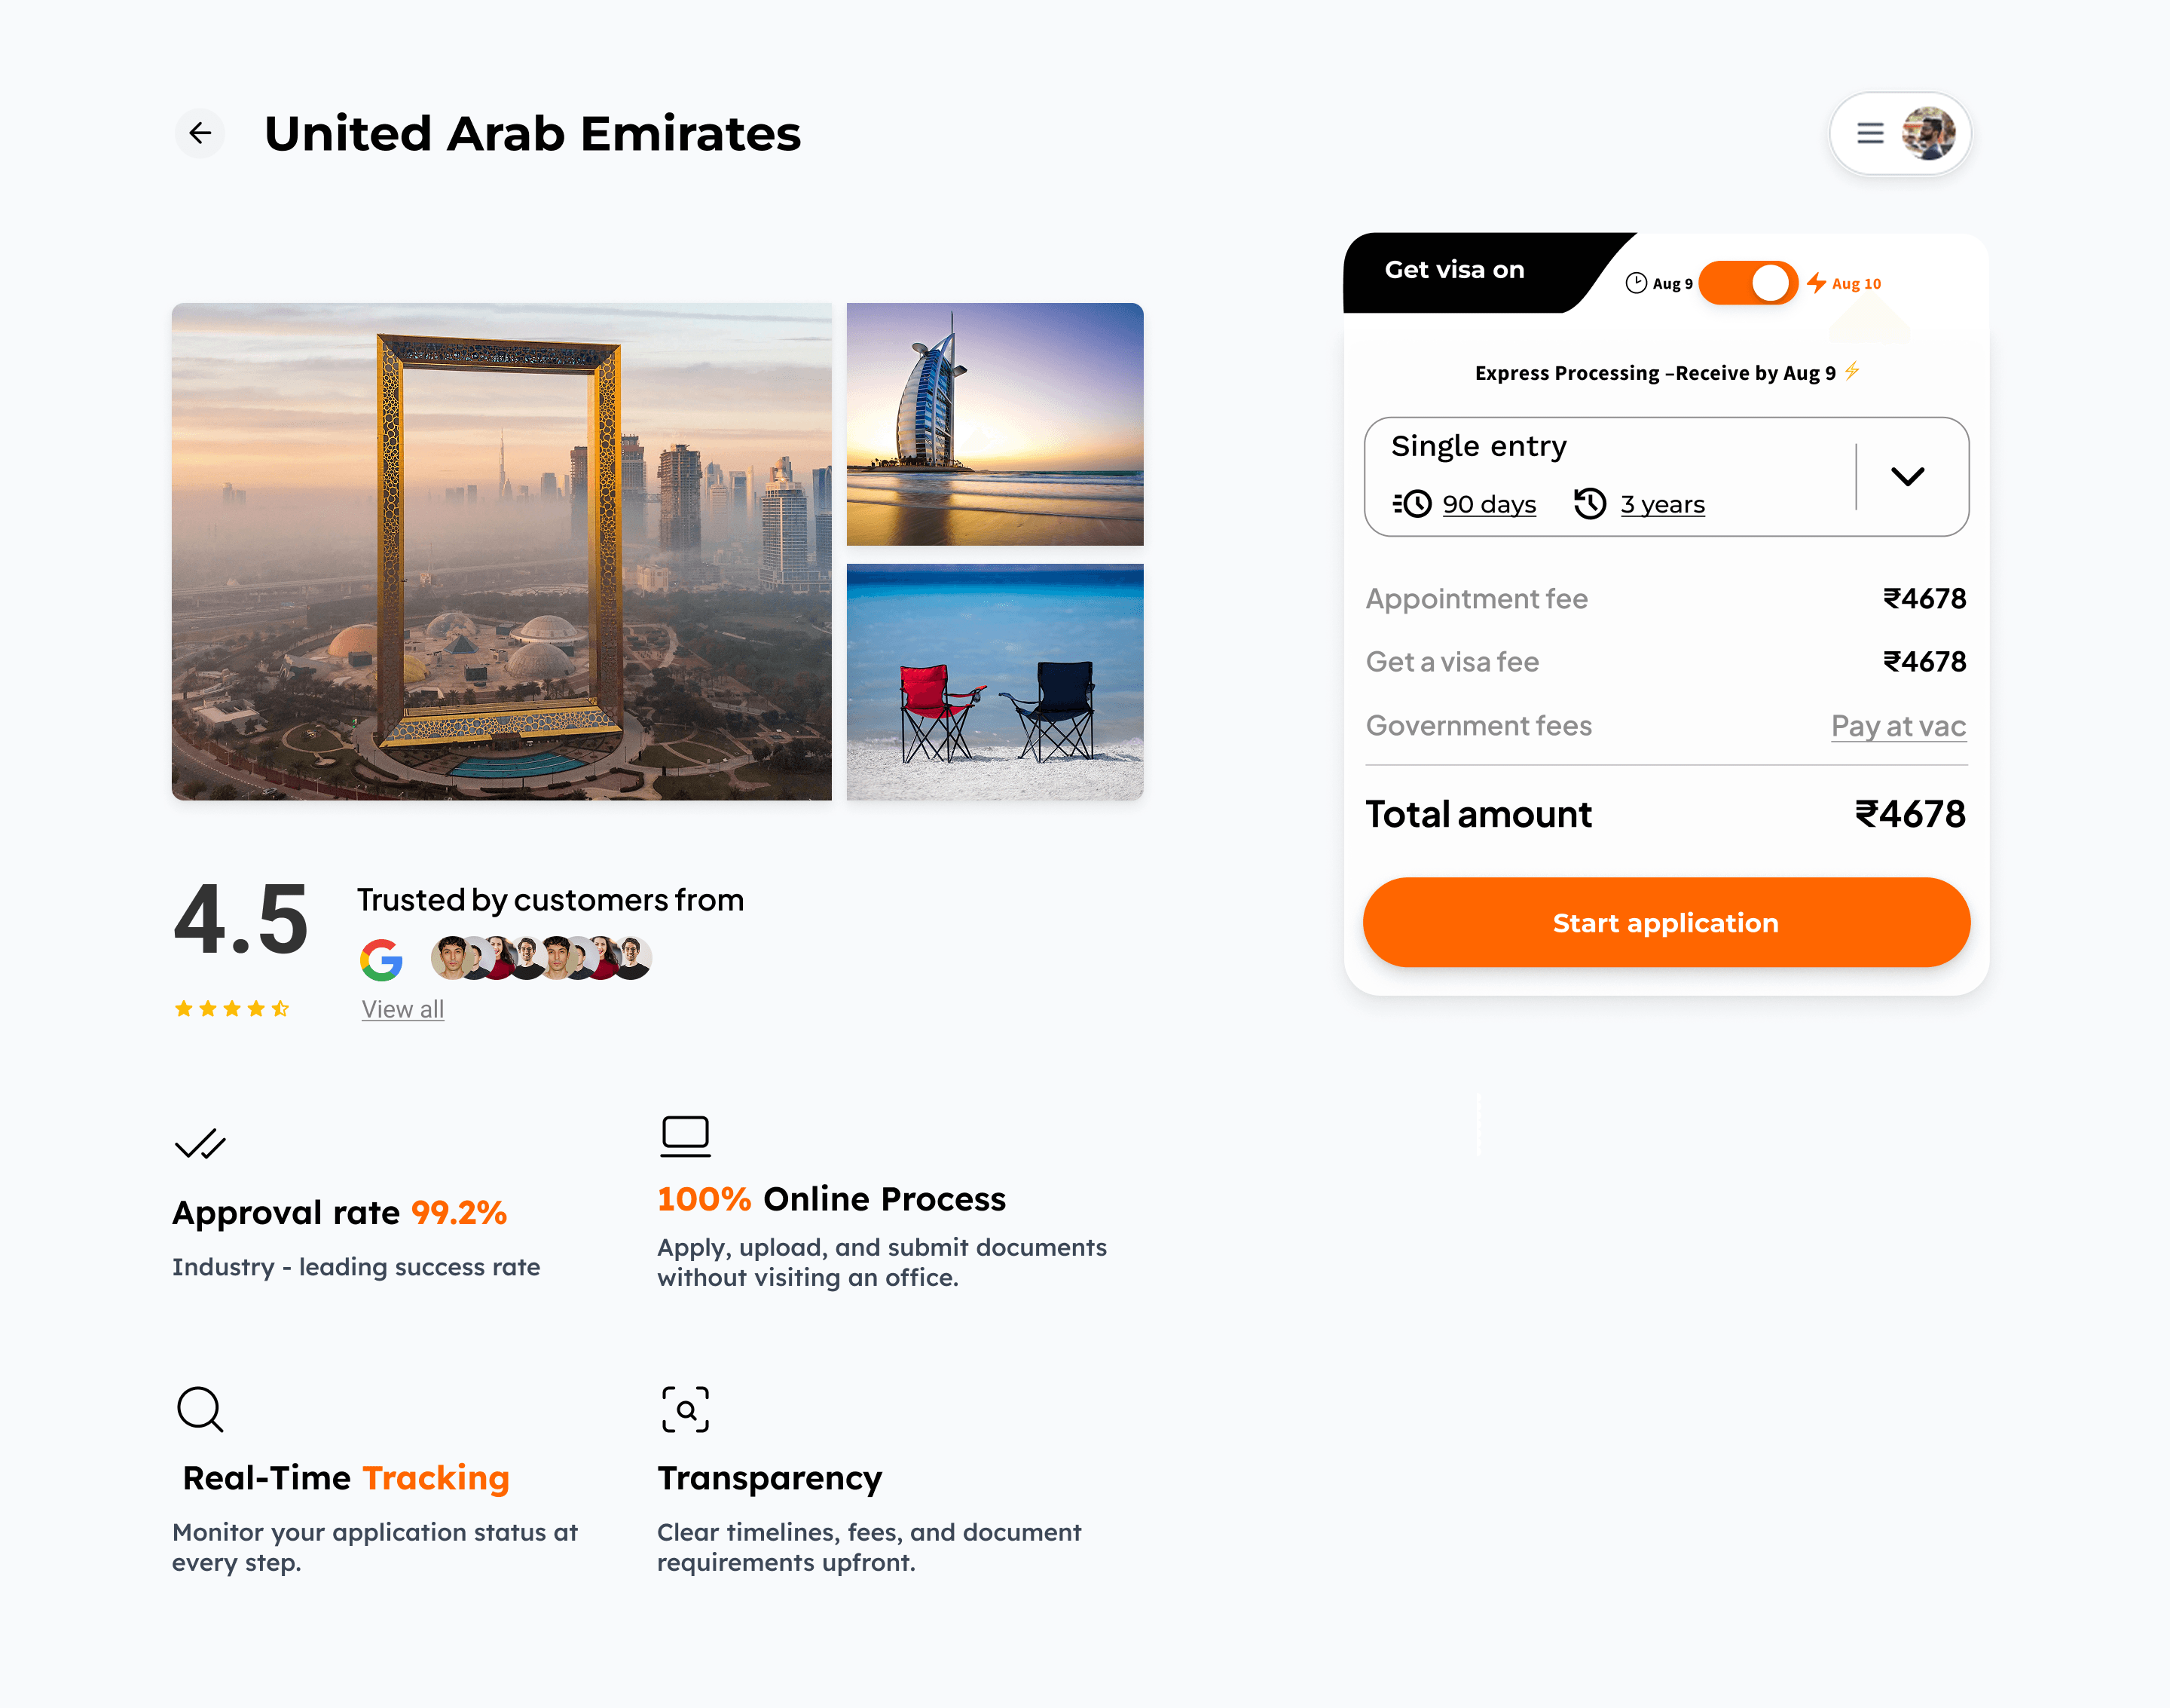
Task: Click the Google logo under the rating
Action: coord(382,958)
